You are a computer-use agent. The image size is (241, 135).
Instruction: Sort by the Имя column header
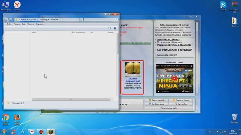click(34, 33)
